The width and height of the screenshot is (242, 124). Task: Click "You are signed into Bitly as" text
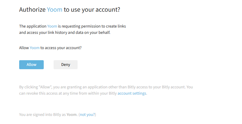pyautogui.click(x=43, y=115)
